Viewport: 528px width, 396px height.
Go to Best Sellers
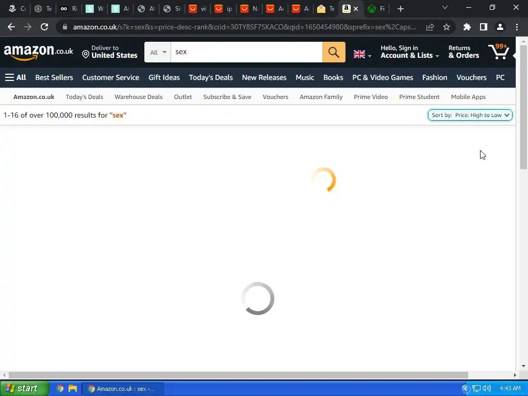(54, 77)
